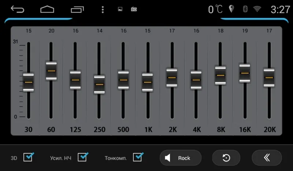Viewport: 293px width, 171px height.
Task: Click the 16K band slider handle
Action: point(245,73)
